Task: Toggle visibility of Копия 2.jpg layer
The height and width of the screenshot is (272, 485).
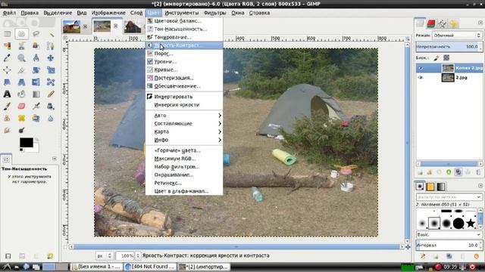Action: 421,68
